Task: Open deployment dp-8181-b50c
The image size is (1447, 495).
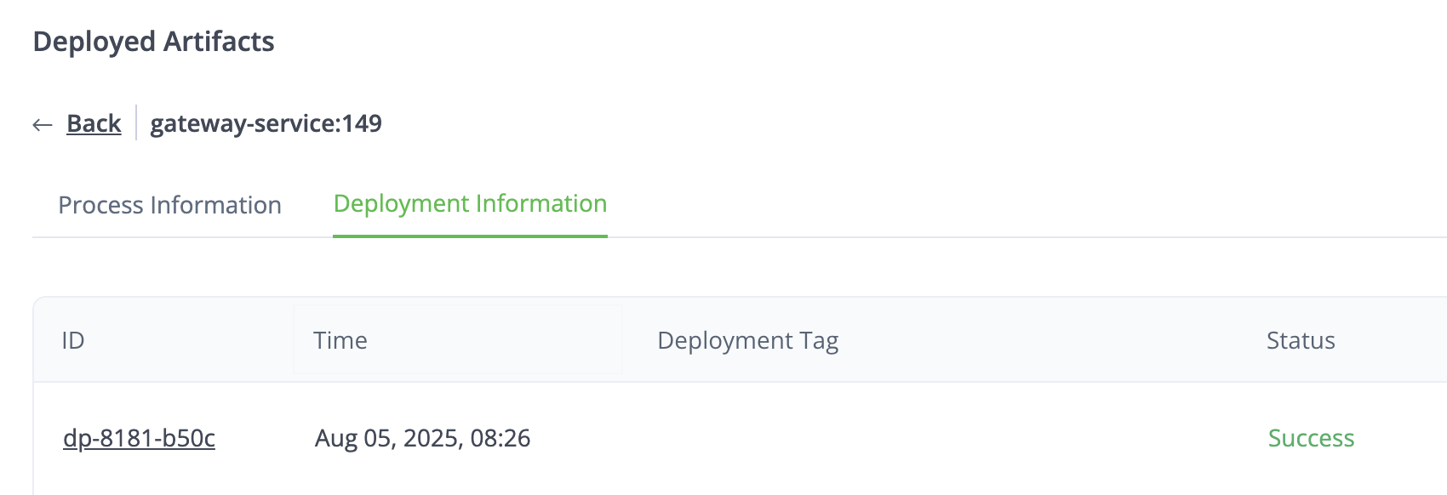Action: pos(139,438)
